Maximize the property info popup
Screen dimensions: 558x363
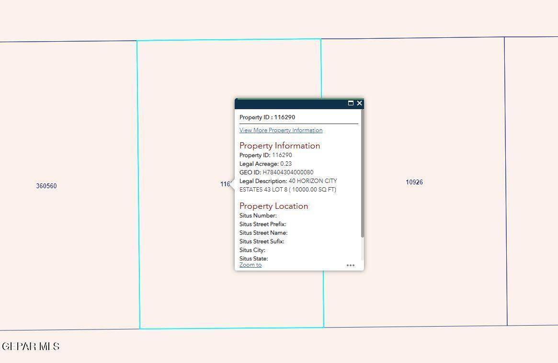click(x=351, y=103)
